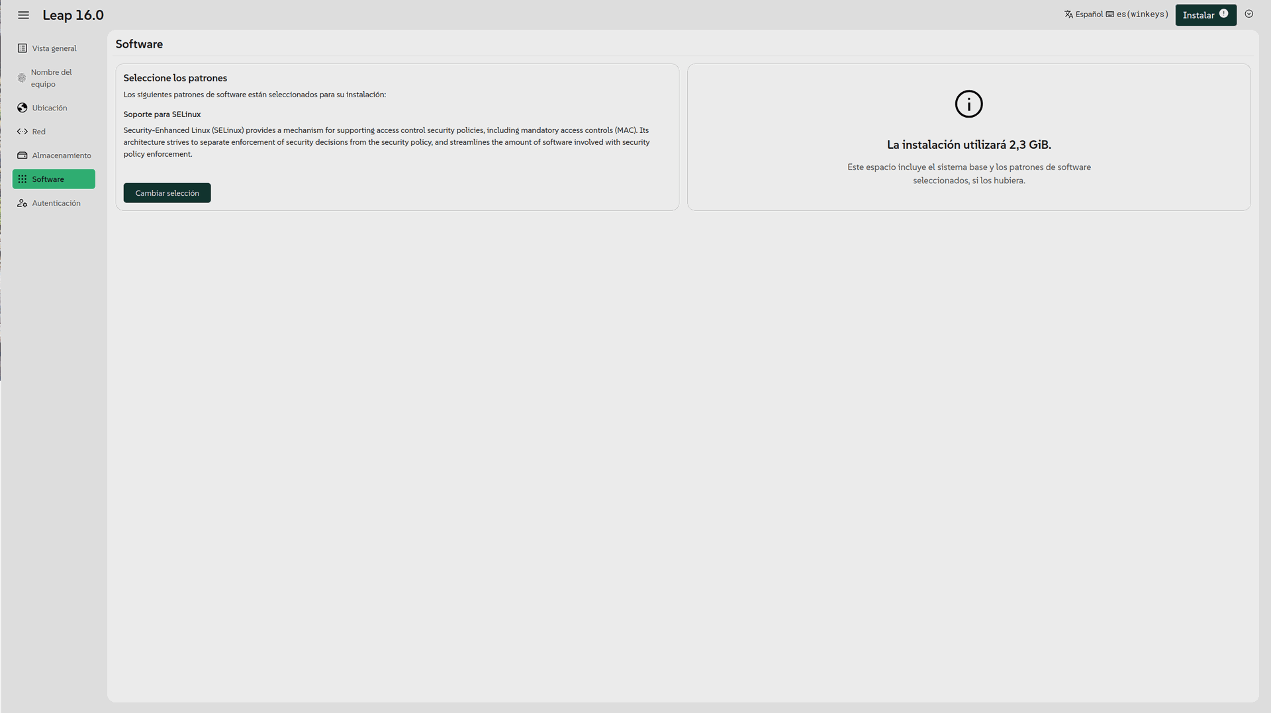This screenshot has height=713, width=1271.
Task: Click the Leap 16.0 product title
Action: point(73,15)
